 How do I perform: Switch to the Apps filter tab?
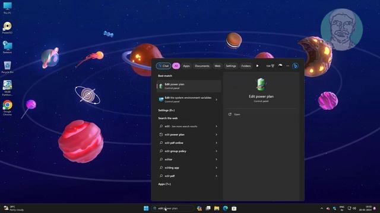pos(186,66)
